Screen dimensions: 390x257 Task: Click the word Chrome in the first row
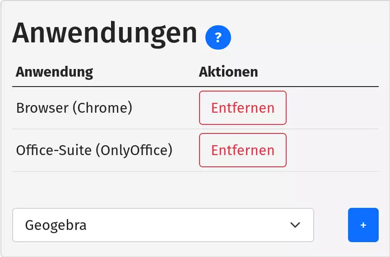(x=102, y=108)
